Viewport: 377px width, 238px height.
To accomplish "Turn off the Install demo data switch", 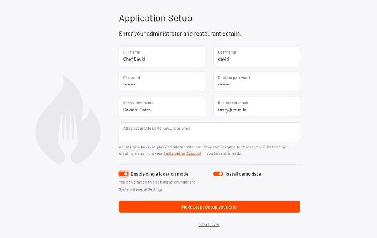I will click(218, 174).
